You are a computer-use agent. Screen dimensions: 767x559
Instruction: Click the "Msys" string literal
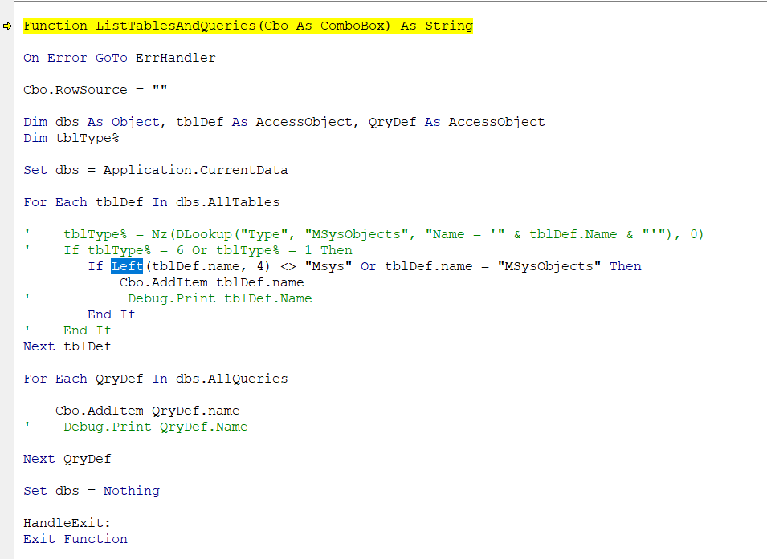328,266
